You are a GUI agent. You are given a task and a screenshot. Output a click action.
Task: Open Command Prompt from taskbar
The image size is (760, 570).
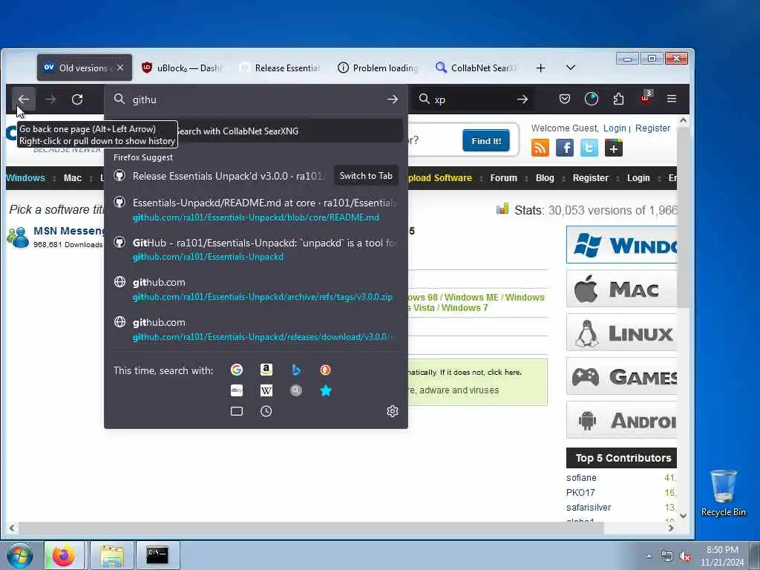pyautogui.click(x=157, y=555)
